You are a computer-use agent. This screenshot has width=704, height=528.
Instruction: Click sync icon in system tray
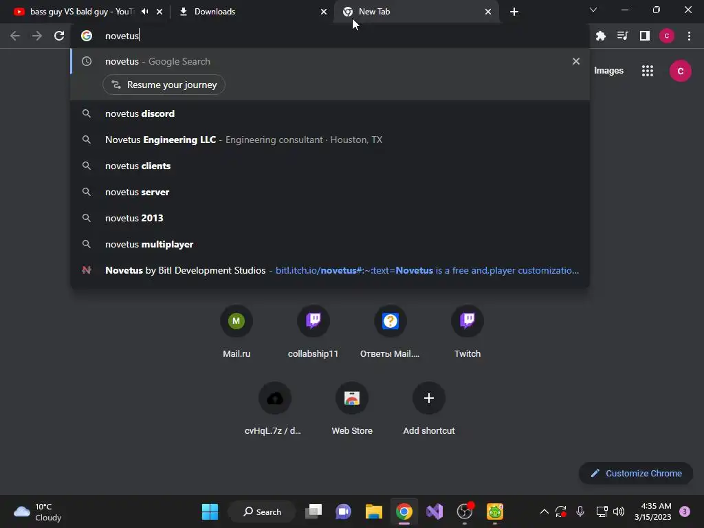click(x=561, y=511)
